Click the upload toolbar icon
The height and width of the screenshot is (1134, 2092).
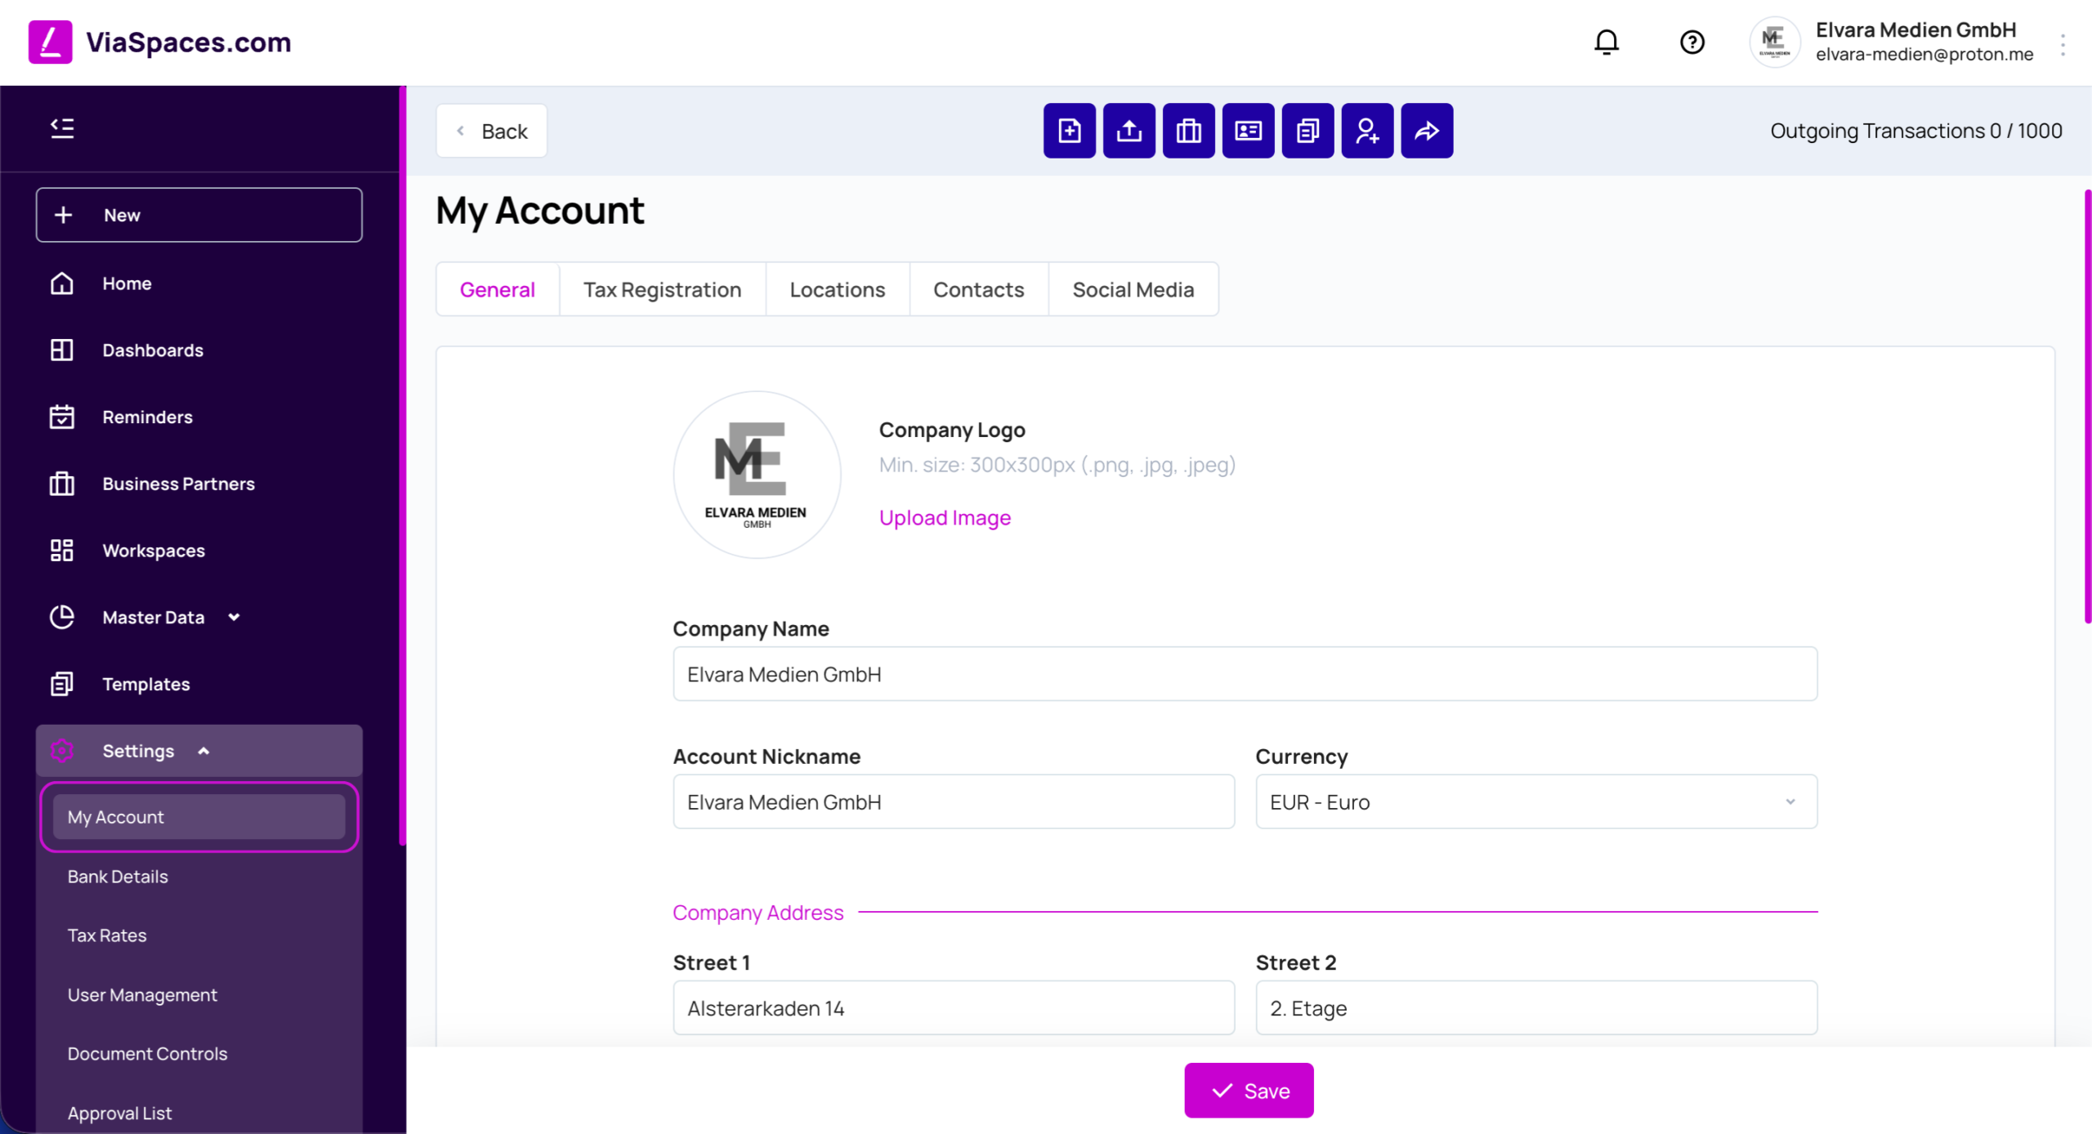point(1129,131)
